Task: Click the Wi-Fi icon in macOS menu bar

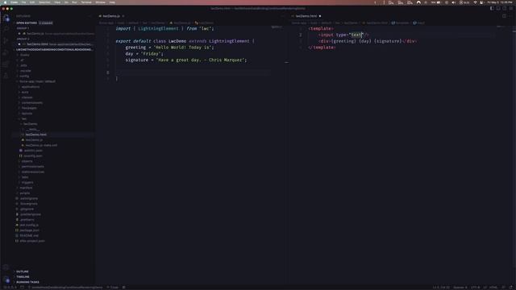Action: pyautogui.click(x=475, y=2)
